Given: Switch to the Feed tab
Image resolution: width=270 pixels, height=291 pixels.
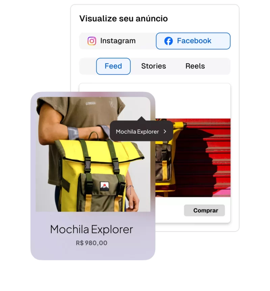Looking at the screenshot, I should pyautogui.click(x=113, y=66).
